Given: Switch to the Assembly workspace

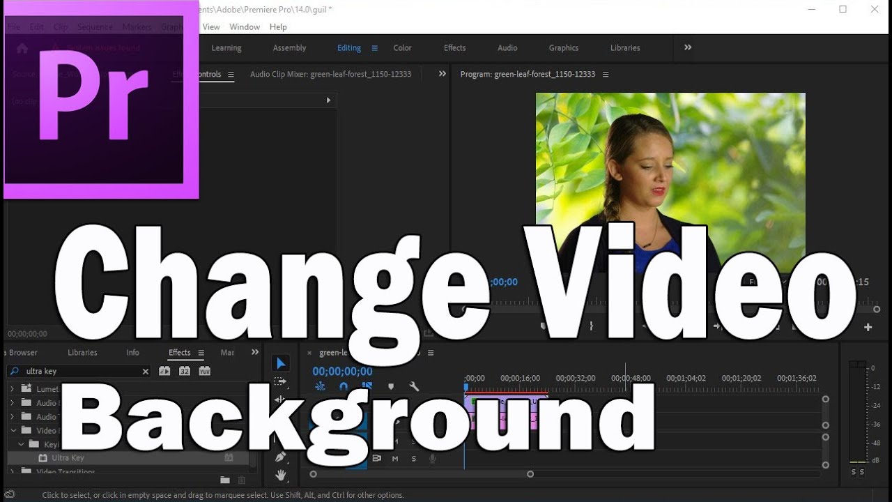Looking at the screenshot, I should (x=289, y=48).
